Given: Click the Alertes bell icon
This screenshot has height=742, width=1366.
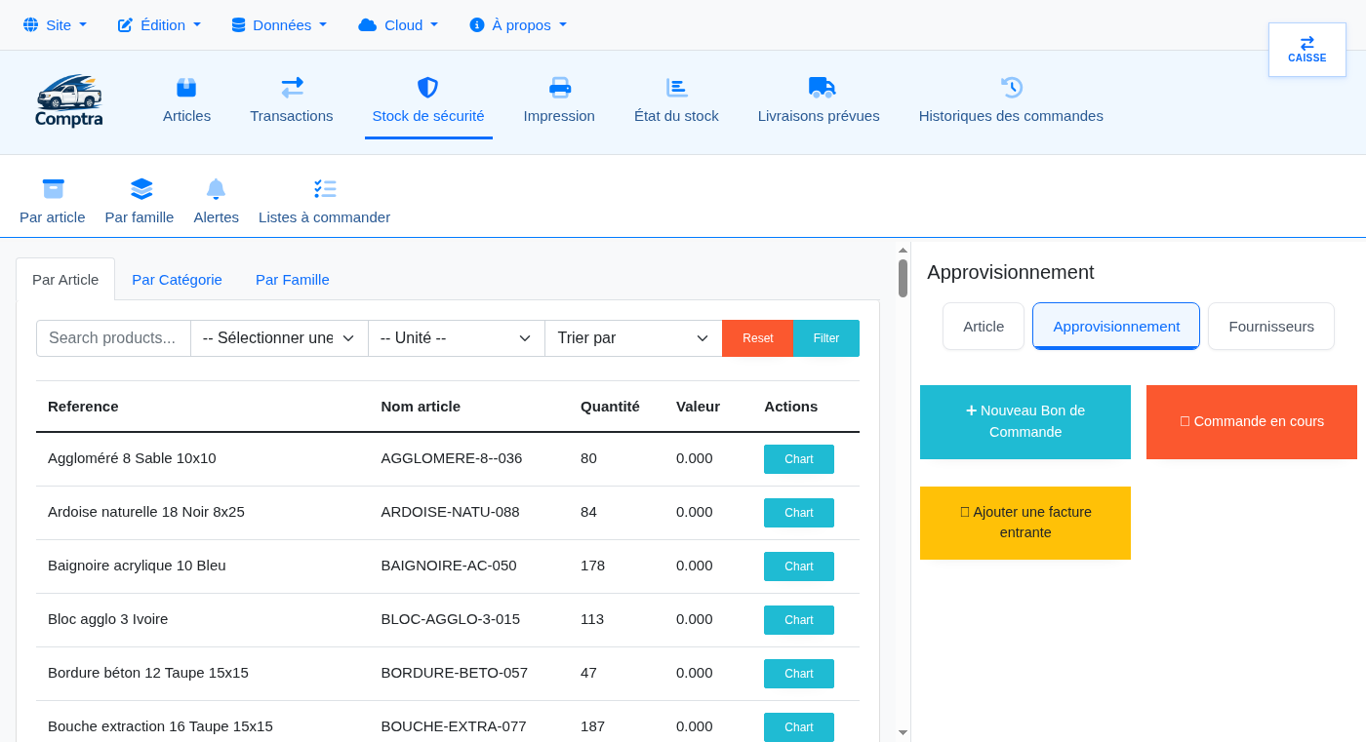Looking at the screenshot, I should click(216, 188).
